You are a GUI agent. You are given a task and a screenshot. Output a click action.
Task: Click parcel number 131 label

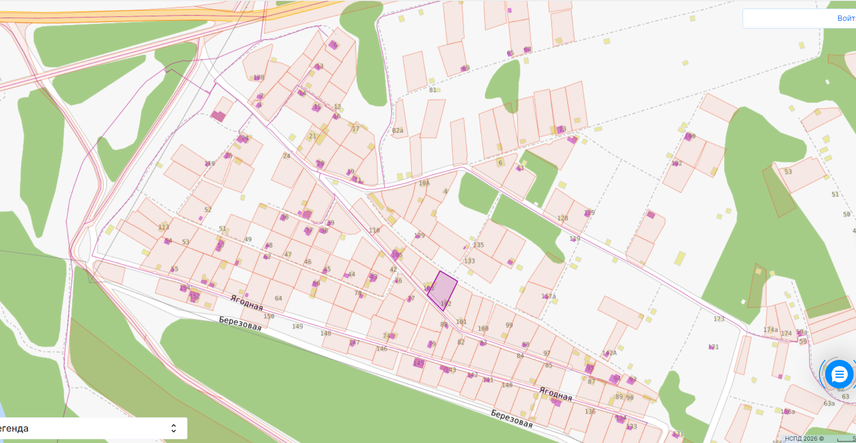(678, 434)
